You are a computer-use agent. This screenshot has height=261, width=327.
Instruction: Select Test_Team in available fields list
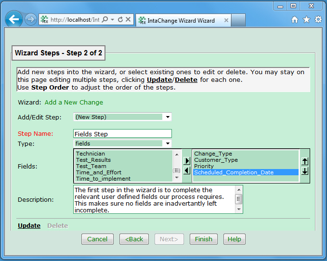[x=124, y=166]
